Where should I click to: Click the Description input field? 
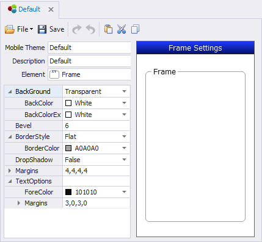(89, 61)
